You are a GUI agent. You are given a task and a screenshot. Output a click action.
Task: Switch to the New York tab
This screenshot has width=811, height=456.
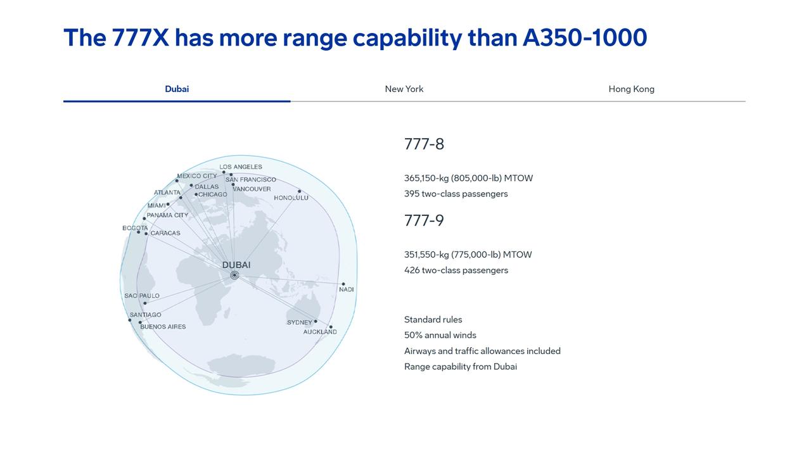click(x=404, y=89)
